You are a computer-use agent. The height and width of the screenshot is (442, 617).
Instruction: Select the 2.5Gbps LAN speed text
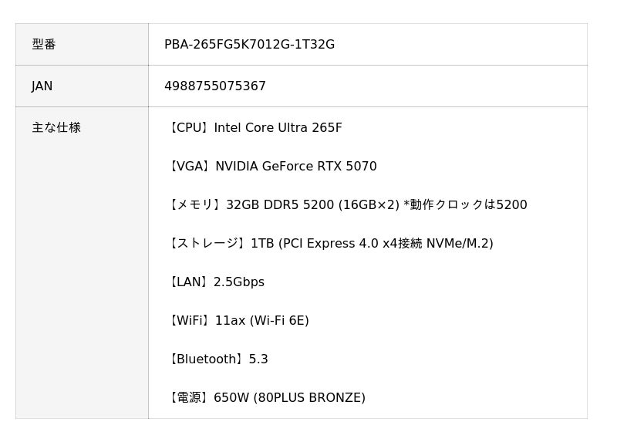tap(239, 282)
